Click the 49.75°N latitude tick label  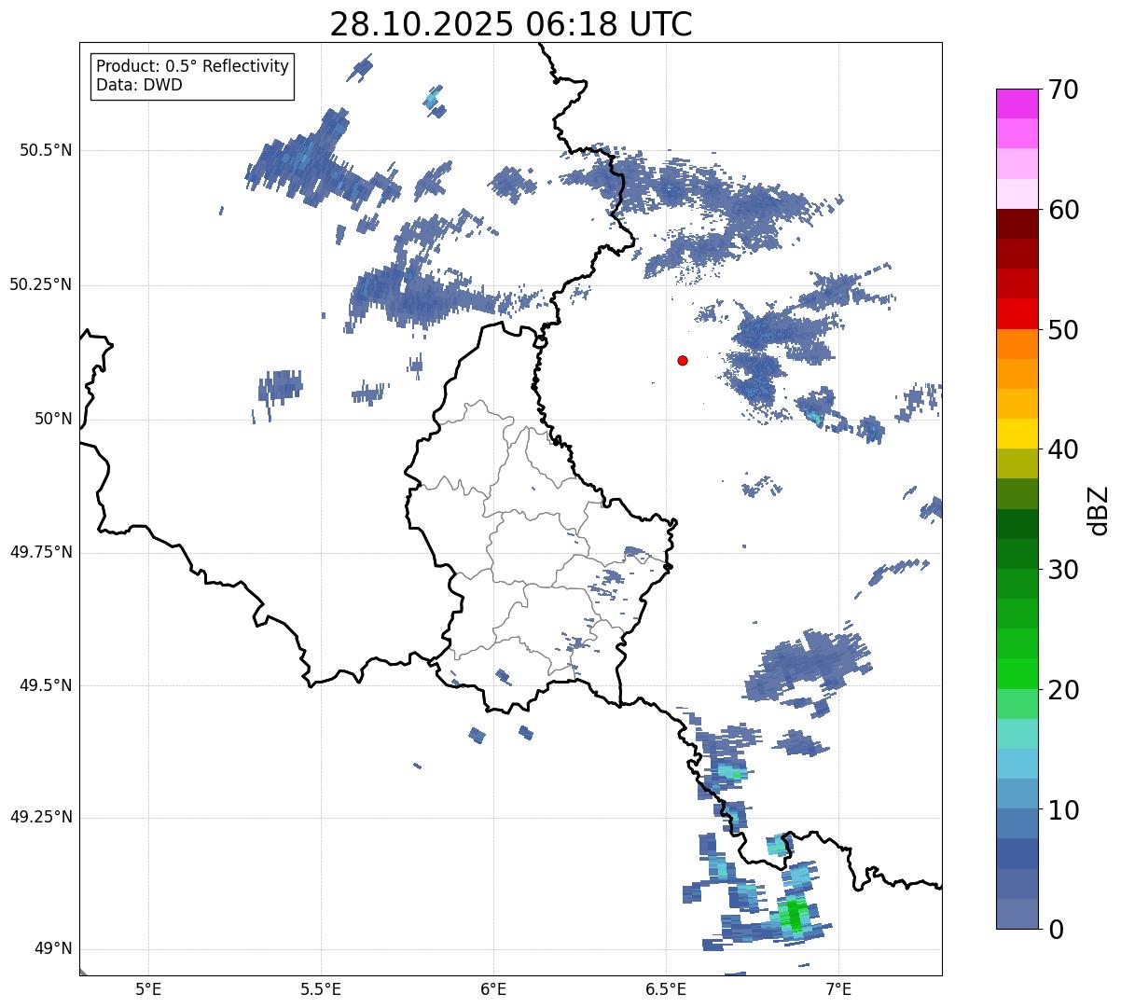point(40,552)
